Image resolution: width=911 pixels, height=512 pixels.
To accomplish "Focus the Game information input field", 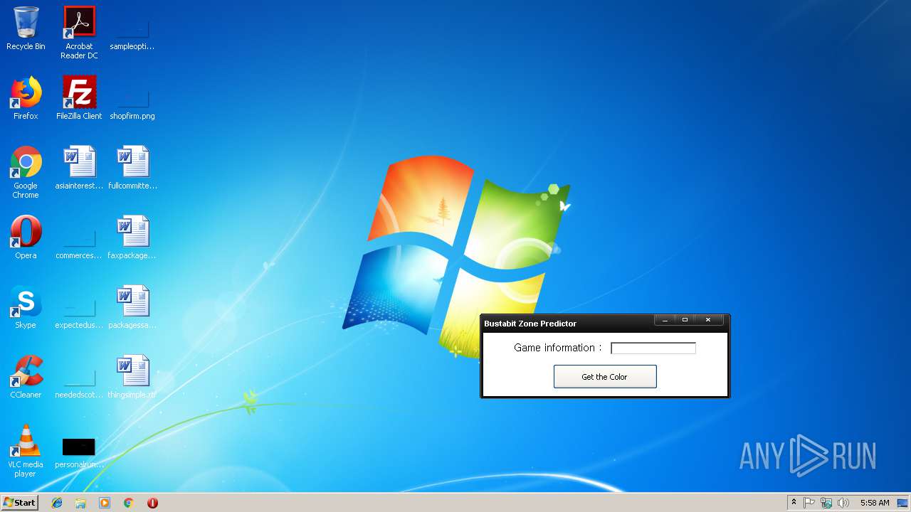I will 653,348.
